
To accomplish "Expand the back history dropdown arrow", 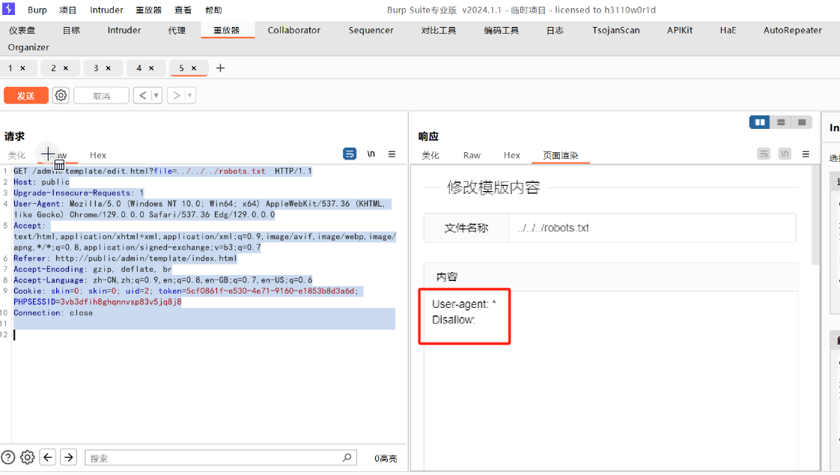I will pos(156,95).
